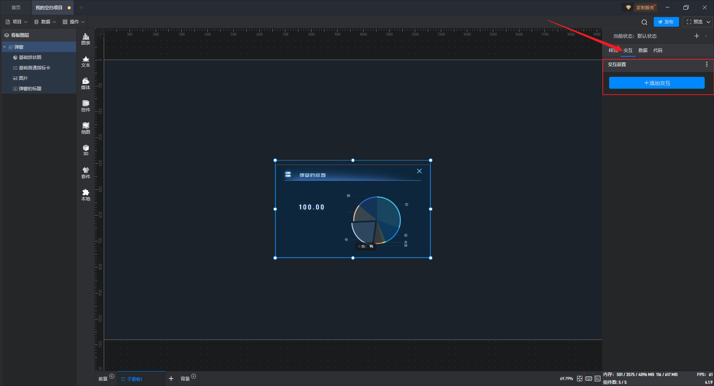The height and width of the screenshot is (386, 714).
Task: Open the 3D components panel
Action: [86, 150]
